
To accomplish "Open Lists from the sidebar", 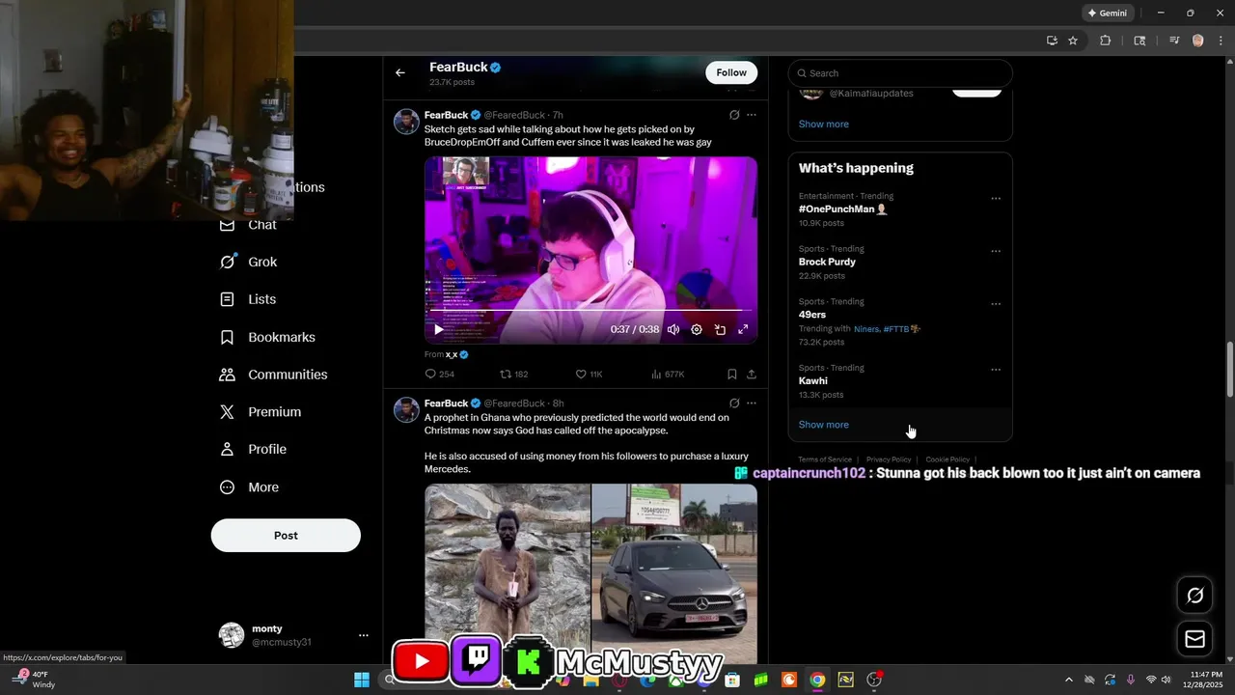I will coord(248,299).
